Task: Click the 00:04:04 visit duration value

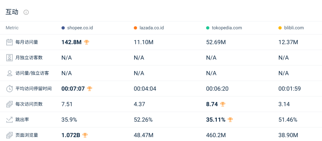Action: (145, 89)
